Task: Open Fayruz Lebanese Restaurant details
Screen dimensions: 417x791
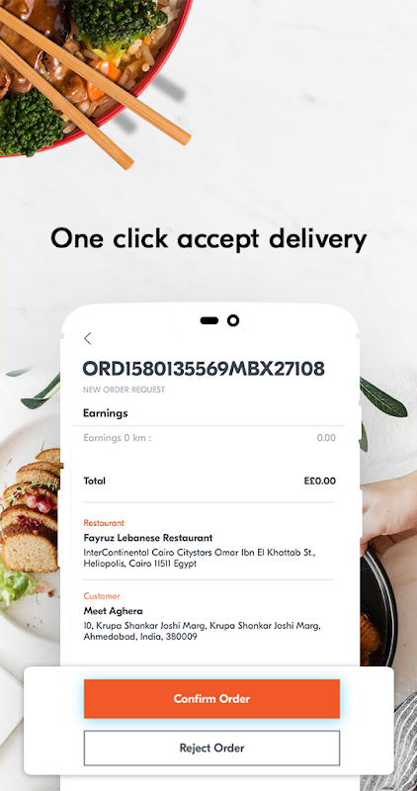Action: click(148, 538)
